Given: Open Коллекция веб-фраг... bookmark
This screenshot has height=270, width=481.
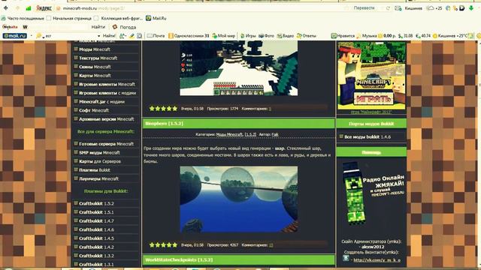Looking at the screenshot, I should click(x=119, y=18).
